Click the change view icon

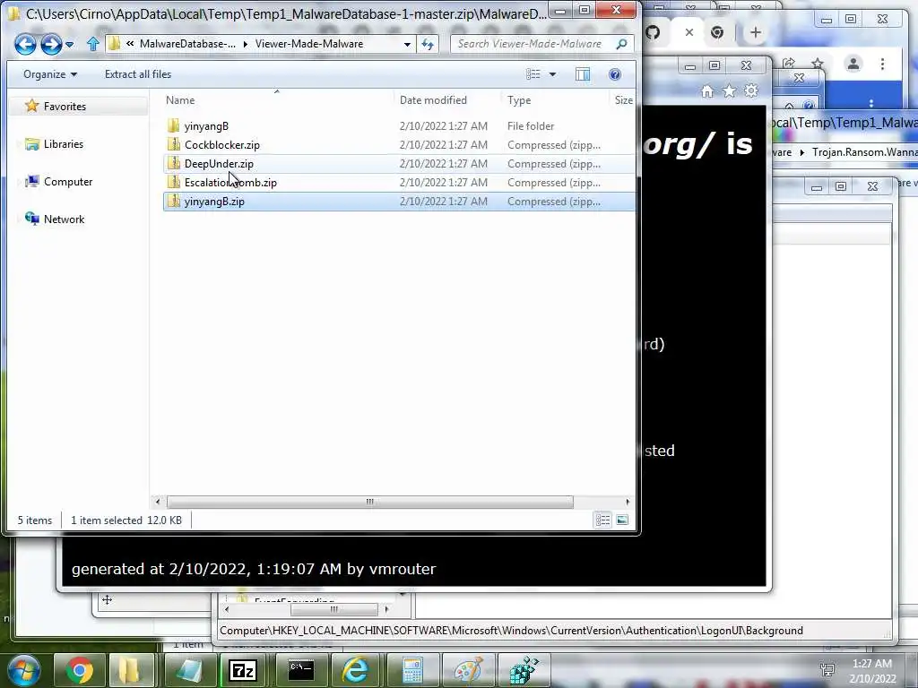click(x=533, y=74)
